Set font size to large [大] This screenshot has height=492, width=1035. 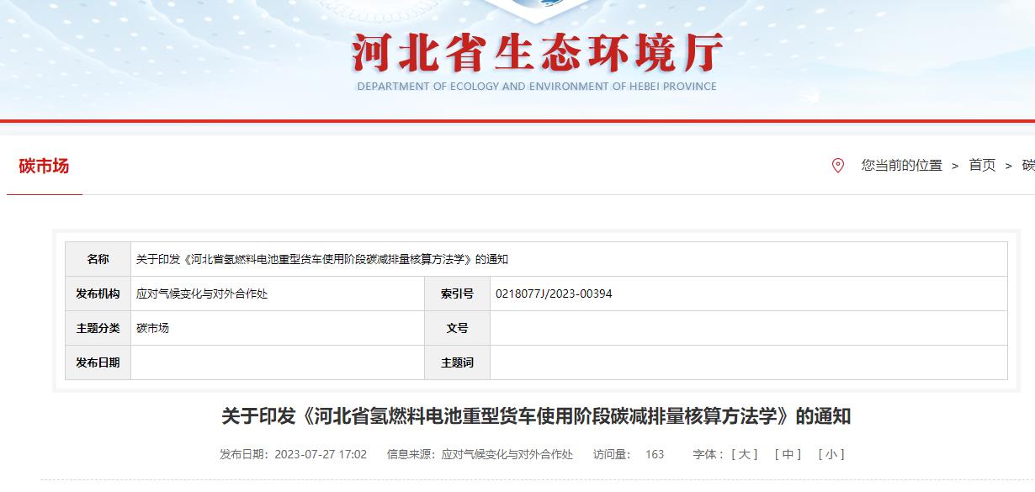[744, 454]
